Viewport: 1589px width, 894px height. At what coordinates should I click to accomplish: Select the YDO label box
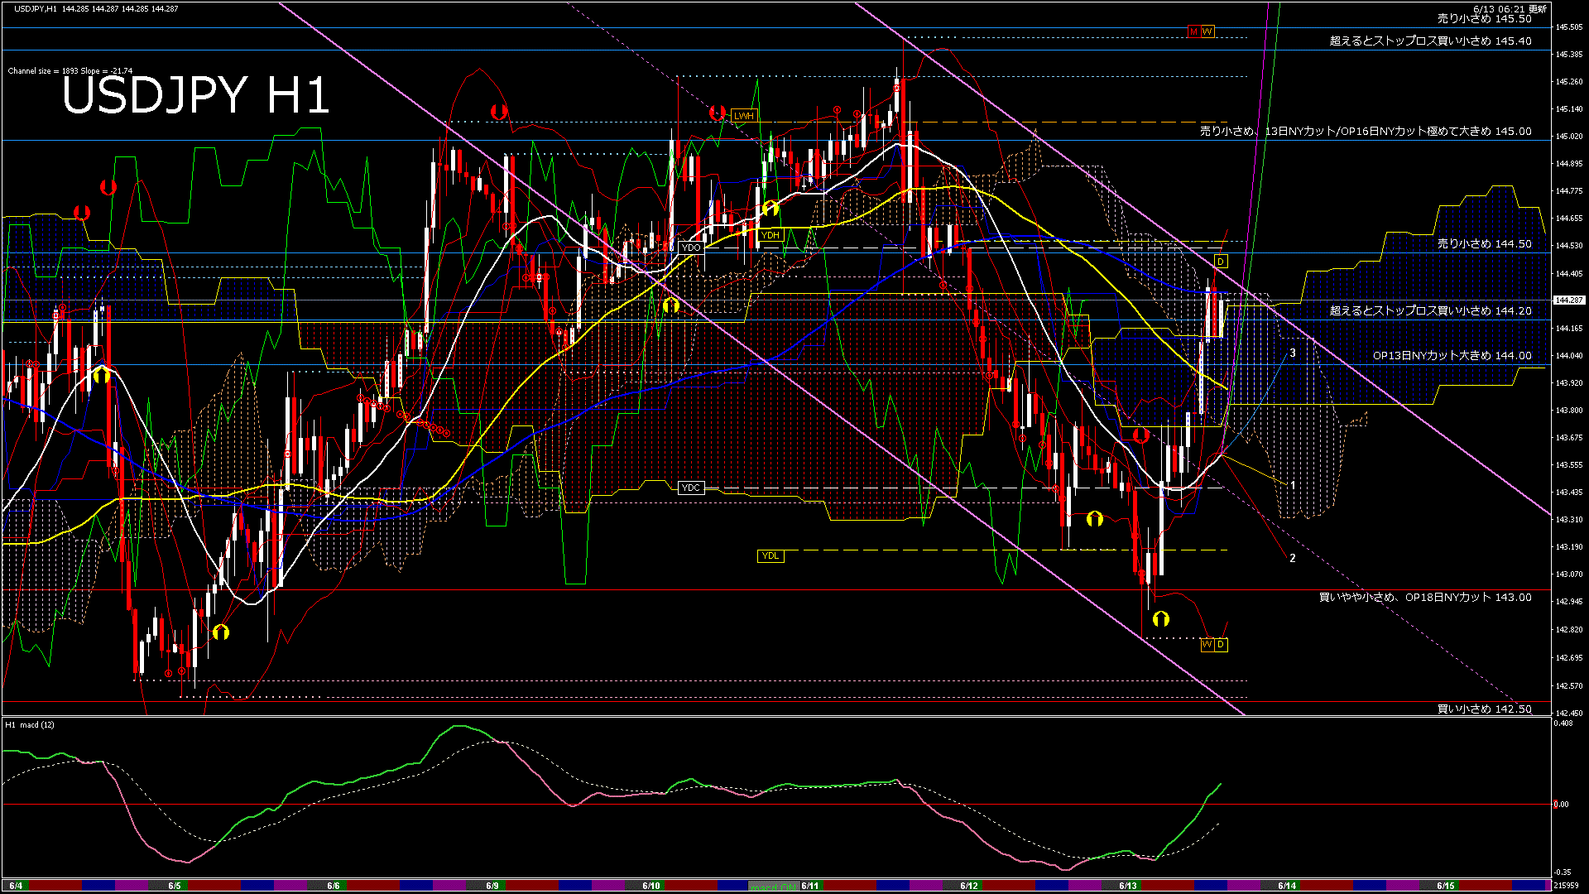click(x=691, y=248)
